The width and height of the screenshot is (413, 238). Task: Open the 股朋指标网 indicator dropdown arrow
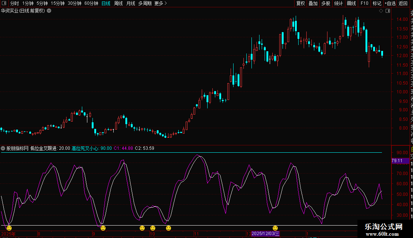[x=3, y=148]
